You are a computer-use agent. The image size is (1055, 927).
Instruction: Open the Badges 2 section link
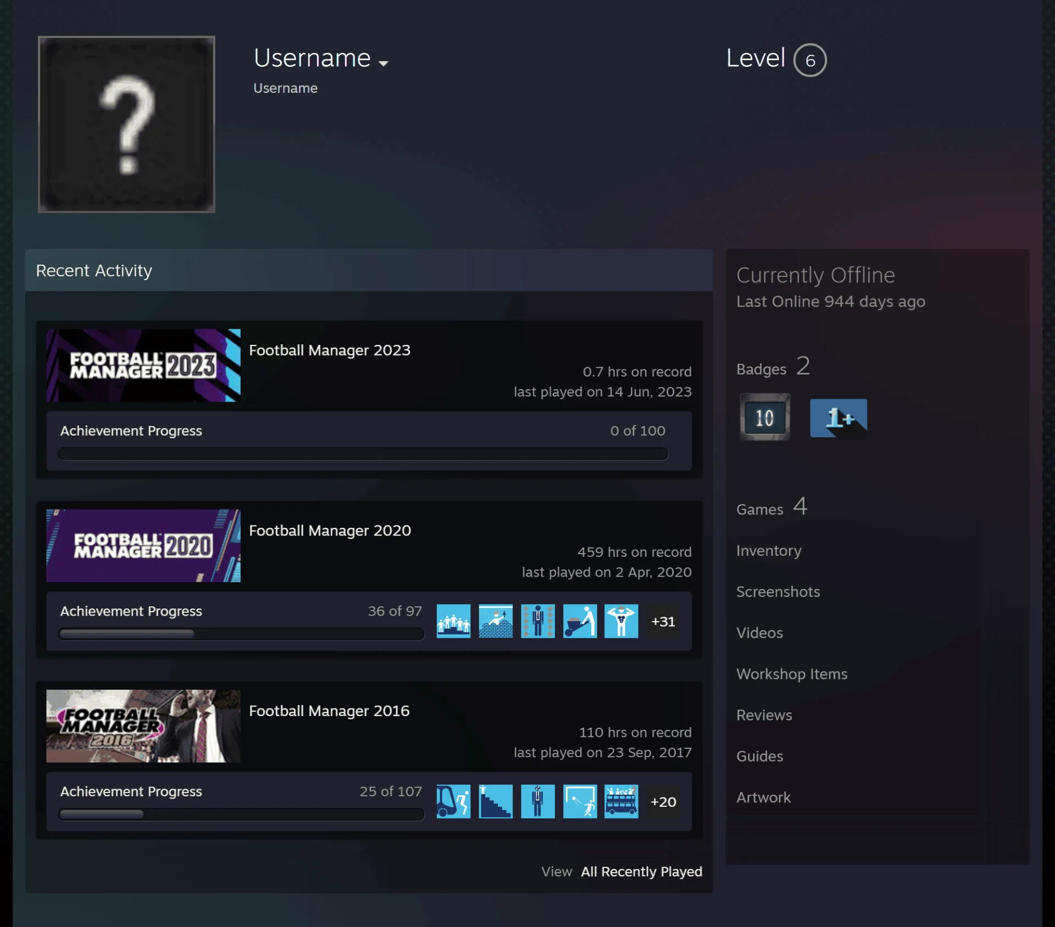tap(773, 366)
